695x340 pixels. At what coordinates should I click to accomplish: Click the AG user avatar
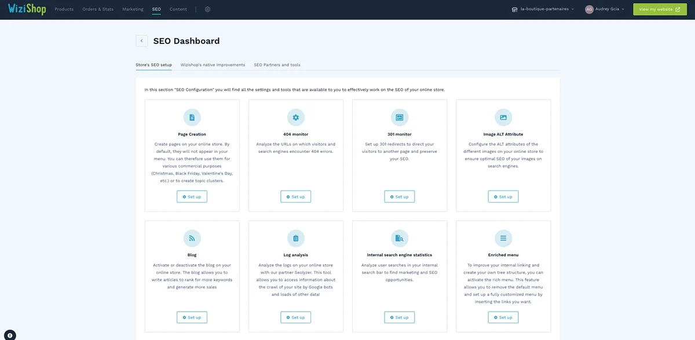[589, 9]
